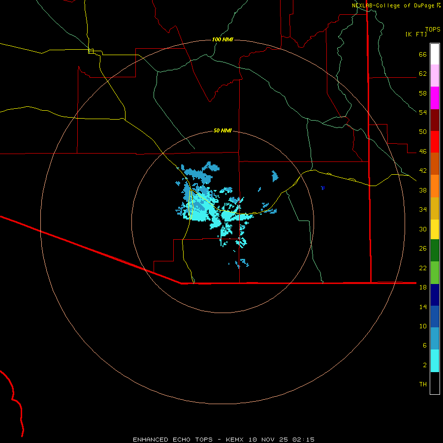Click the legend value 46

423,152
